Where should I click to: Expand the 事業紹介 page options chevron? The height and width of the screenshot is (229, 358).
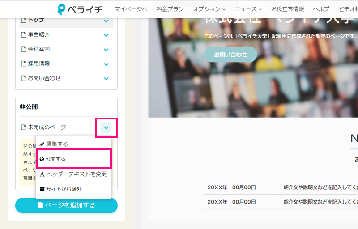pos(106,35)
